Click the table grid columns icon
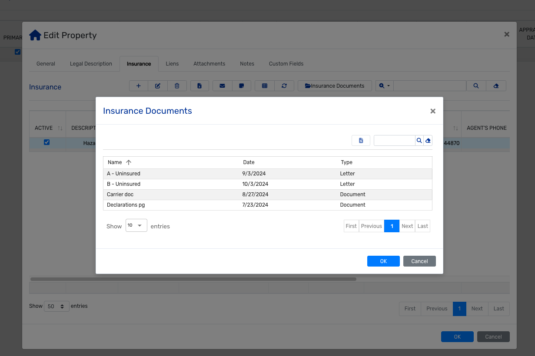535x356 pixels. [265, 86]
